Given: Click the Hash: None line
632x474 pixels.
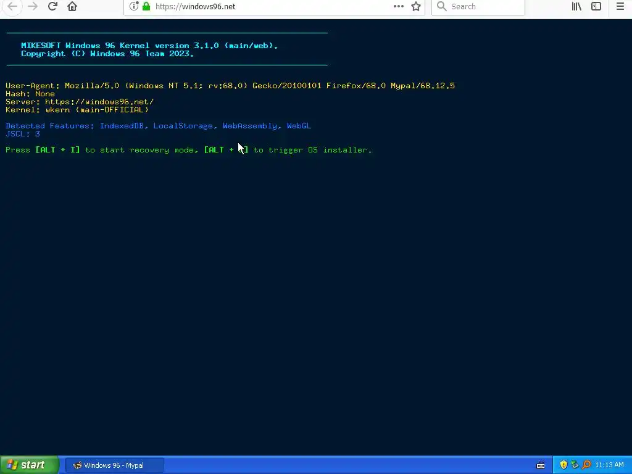Looking at the screenshot, I should tap(30, 94).
